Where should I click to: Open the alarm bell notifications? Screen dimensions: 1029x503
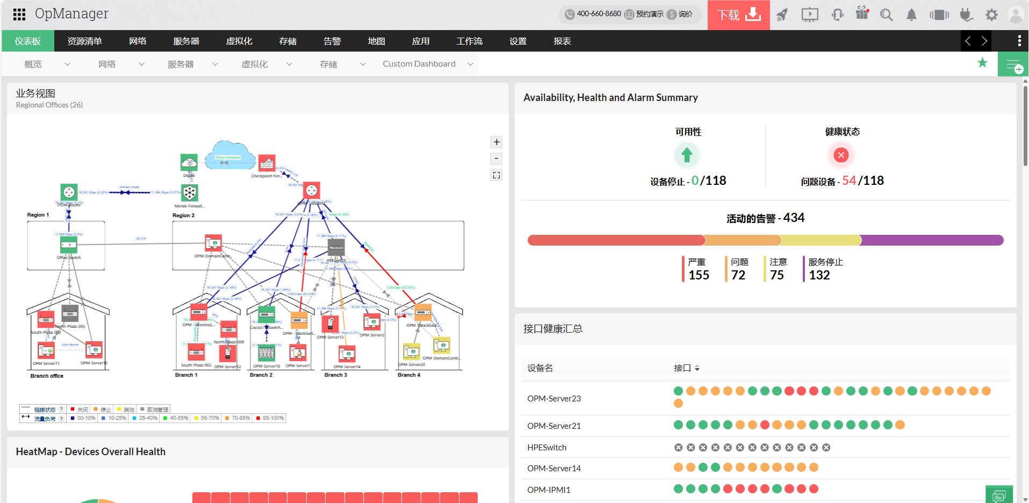(912, 15)
